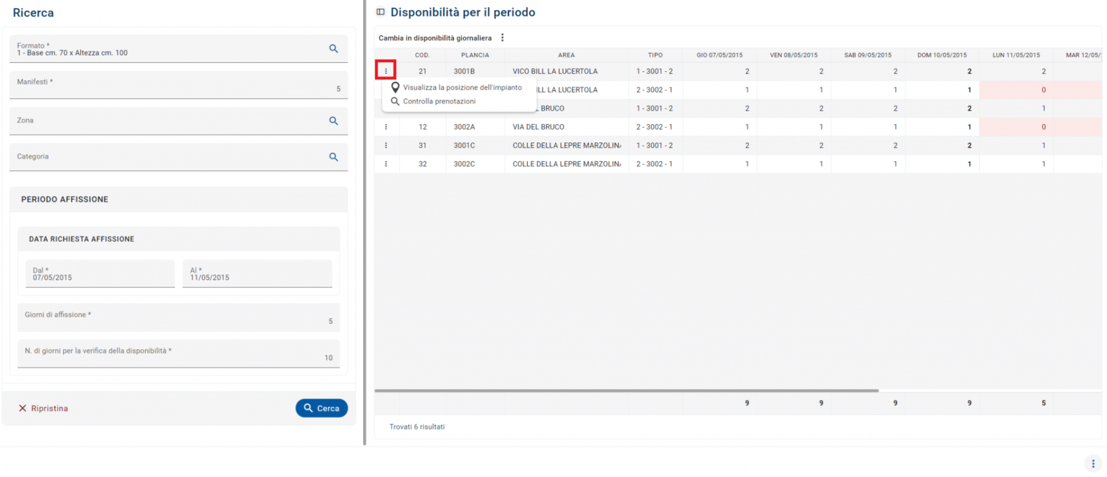Click the Categoria search lookup icon
The image size is (1107, 477).
(333, 157)
